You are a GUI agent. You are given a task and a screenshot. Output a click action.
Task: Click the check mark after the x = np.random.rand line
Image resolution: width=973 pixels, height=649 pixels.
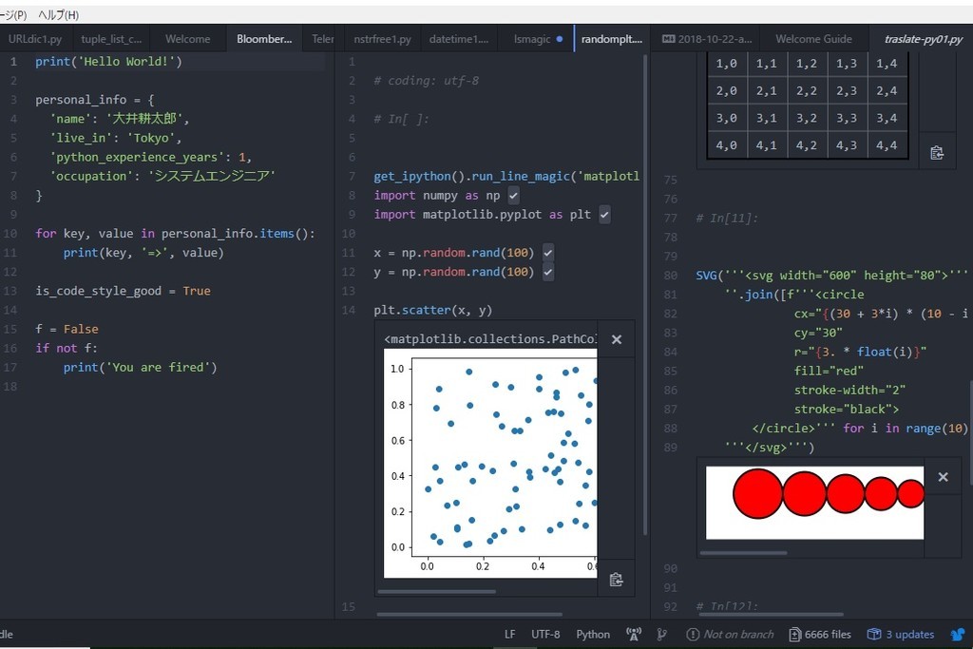[548, 253]
